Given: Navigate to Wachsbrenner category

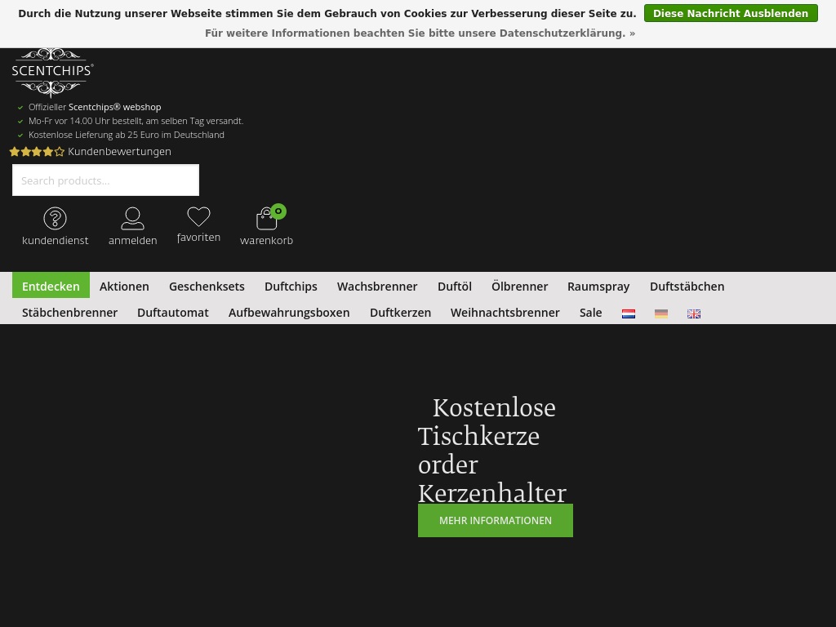Looking at the screenshot, I should 377,287.
